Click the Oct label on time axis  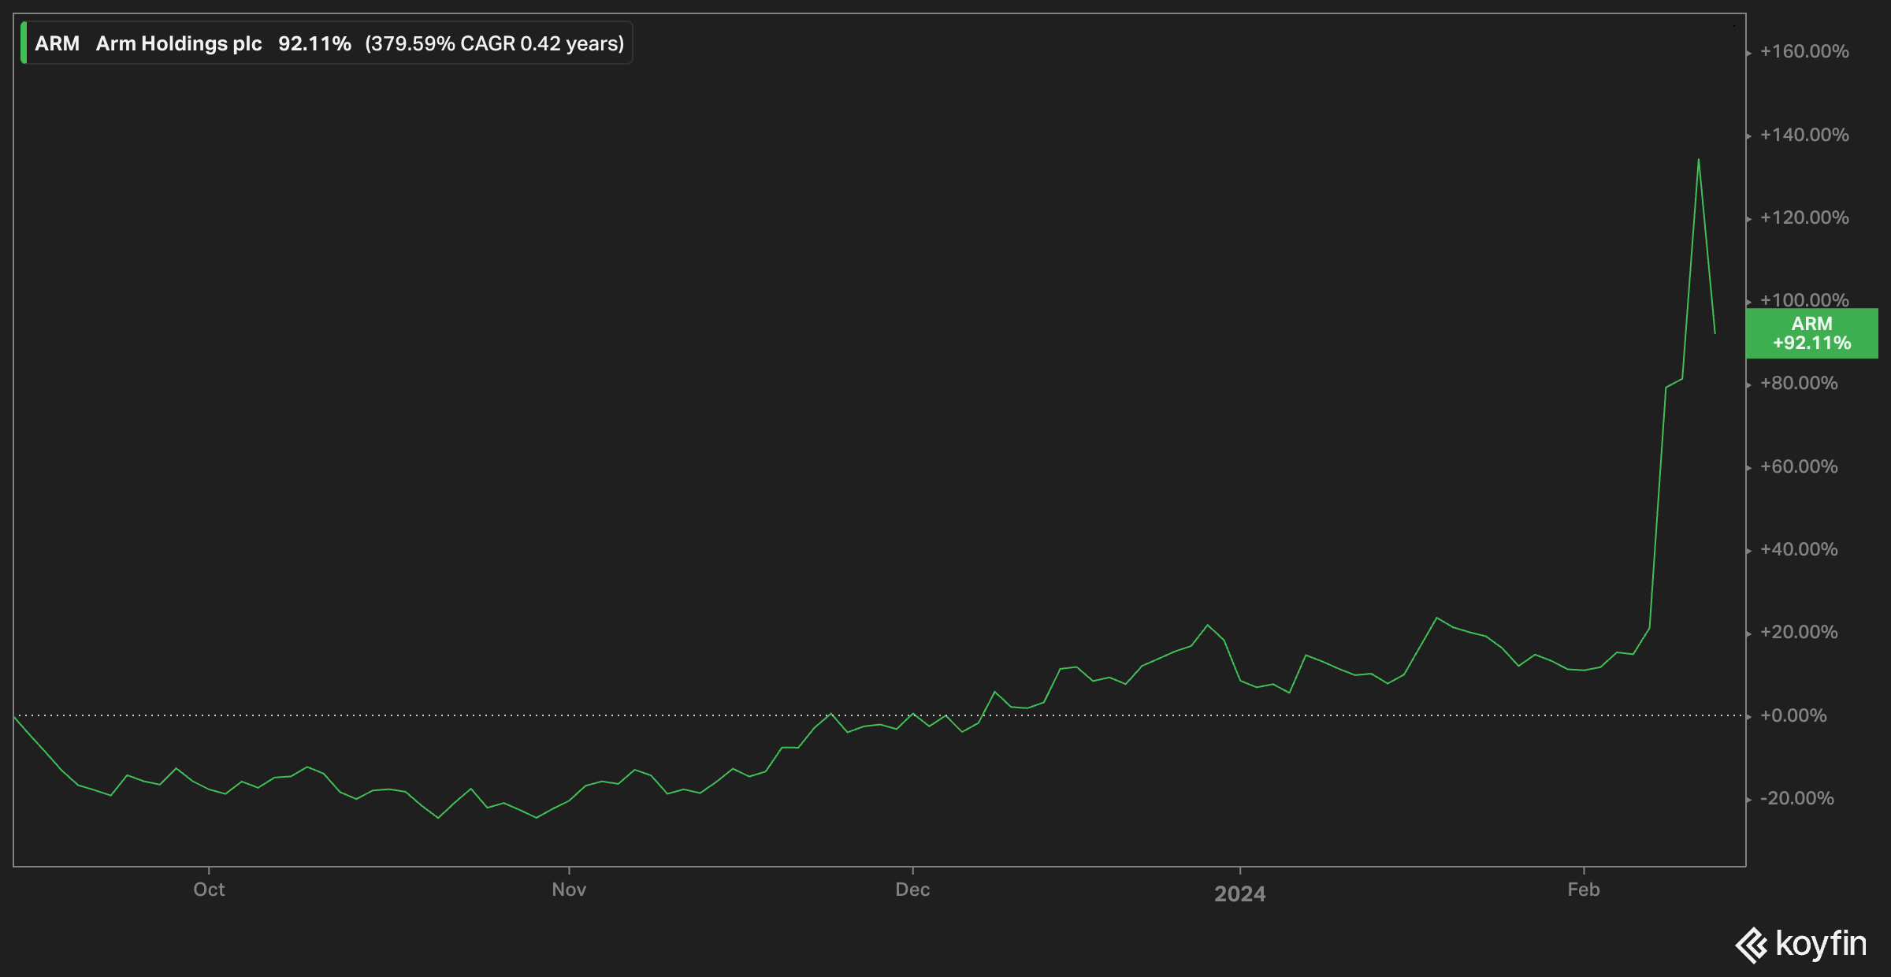209,890
